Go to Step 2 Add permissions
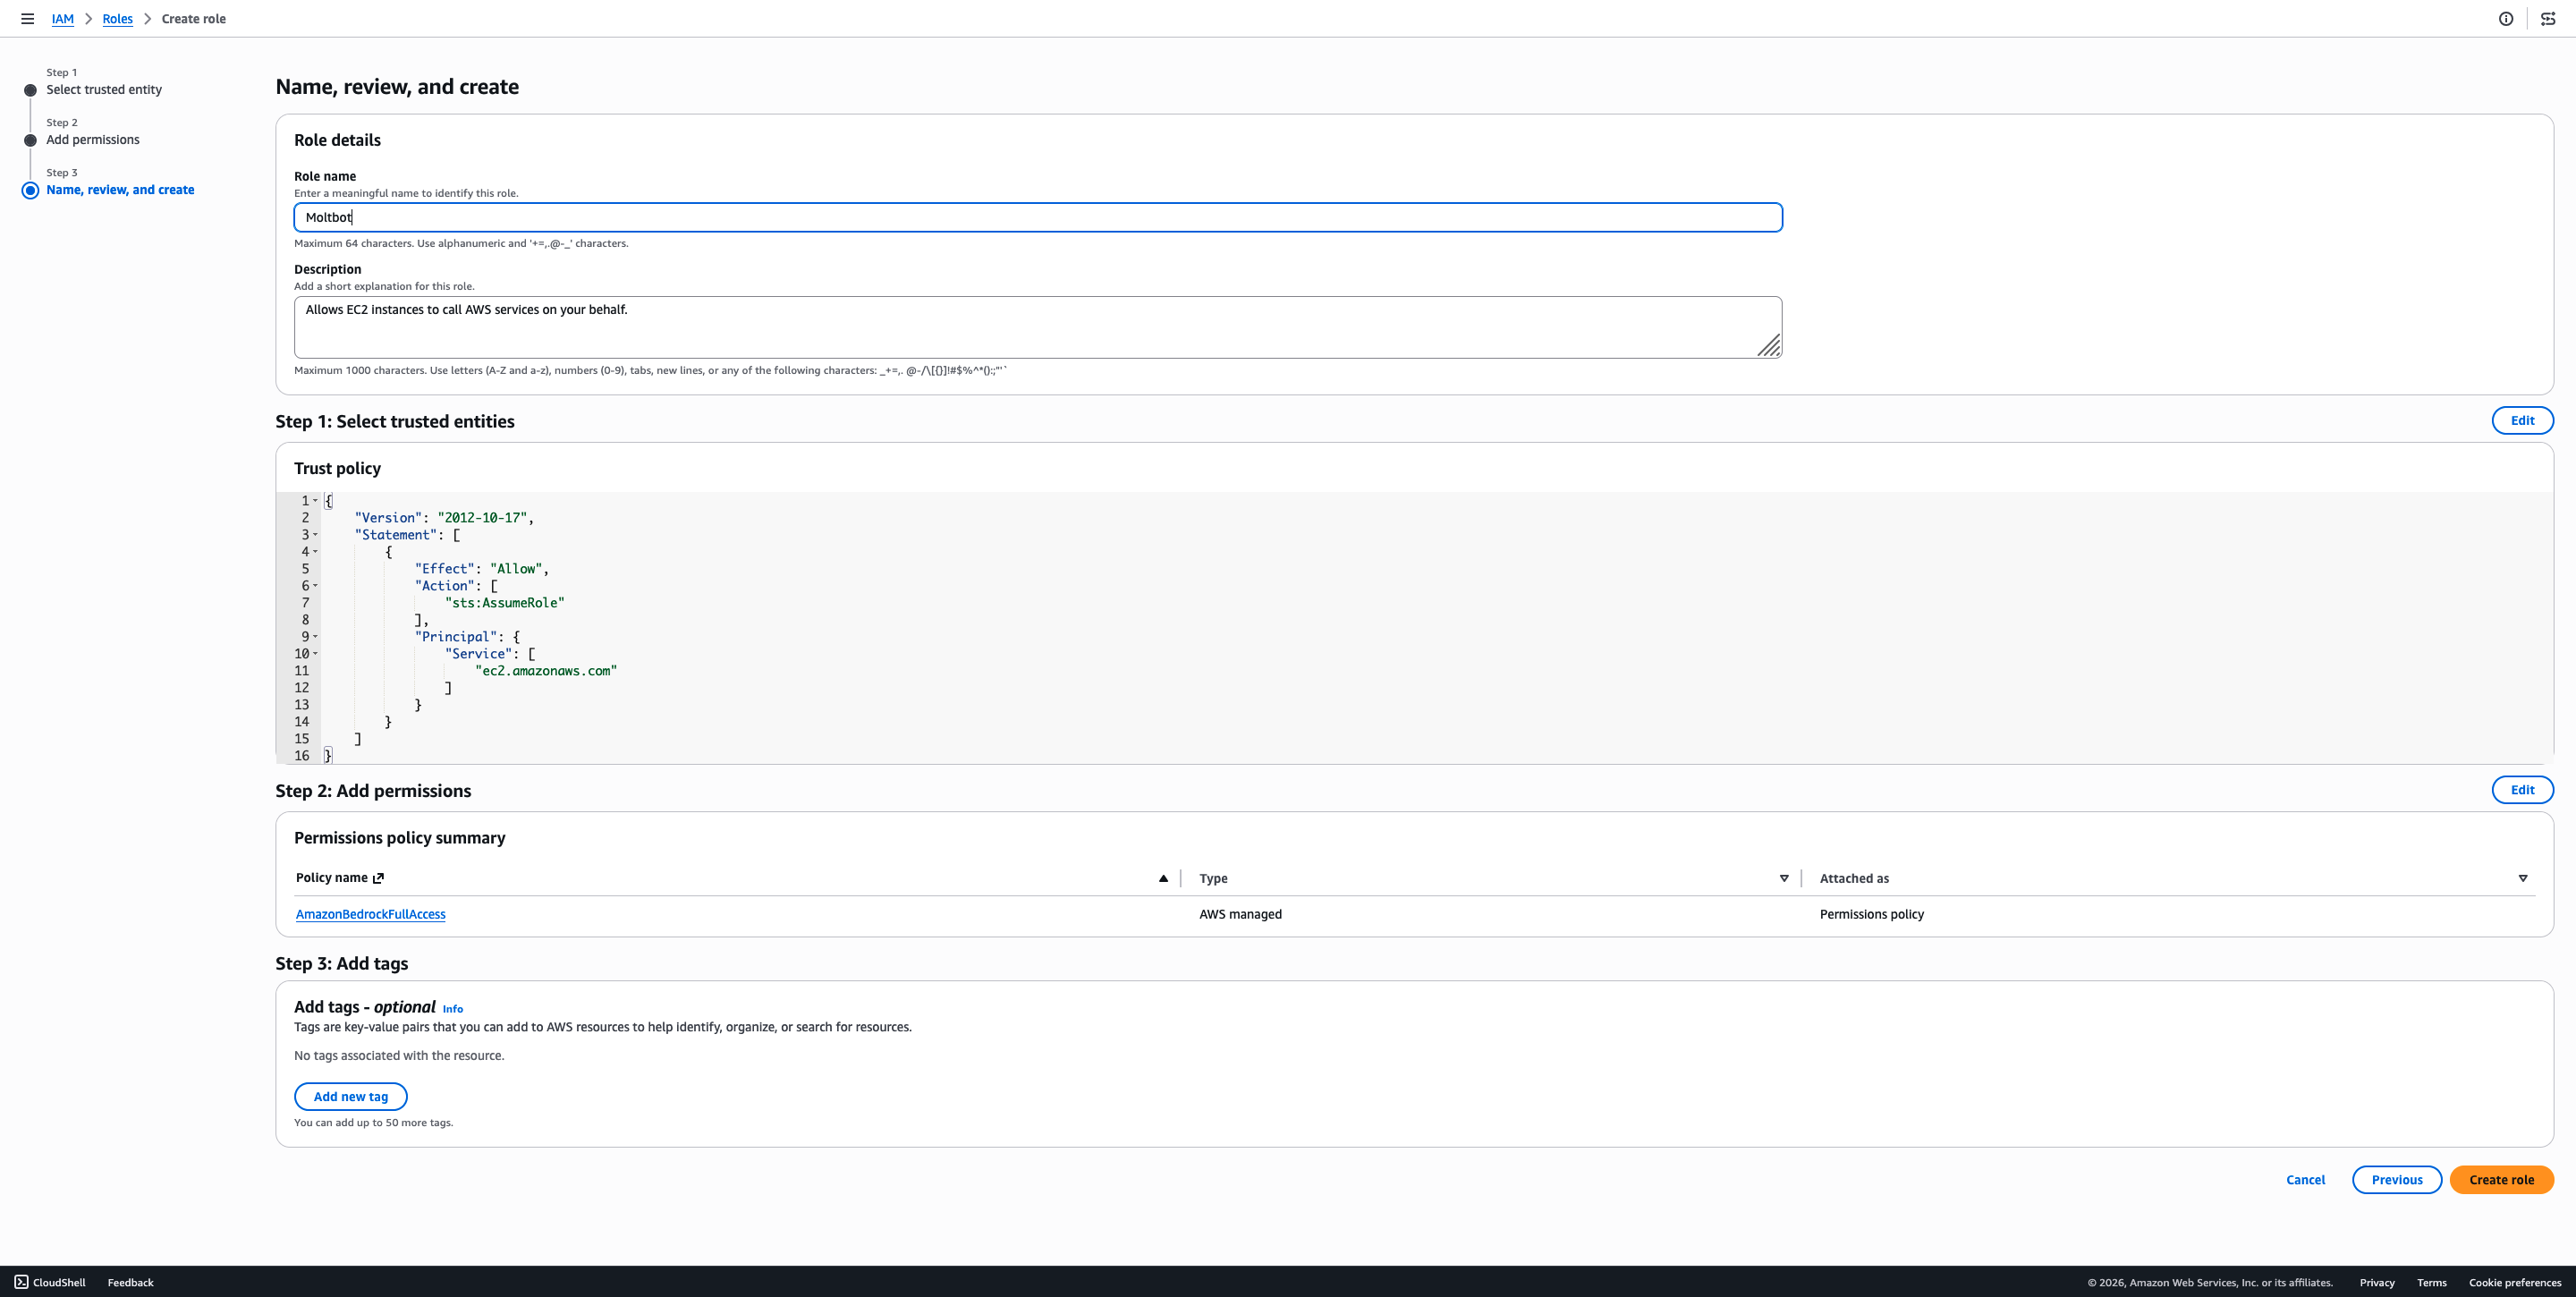2576x1297 pixels. tap(92, 140)
